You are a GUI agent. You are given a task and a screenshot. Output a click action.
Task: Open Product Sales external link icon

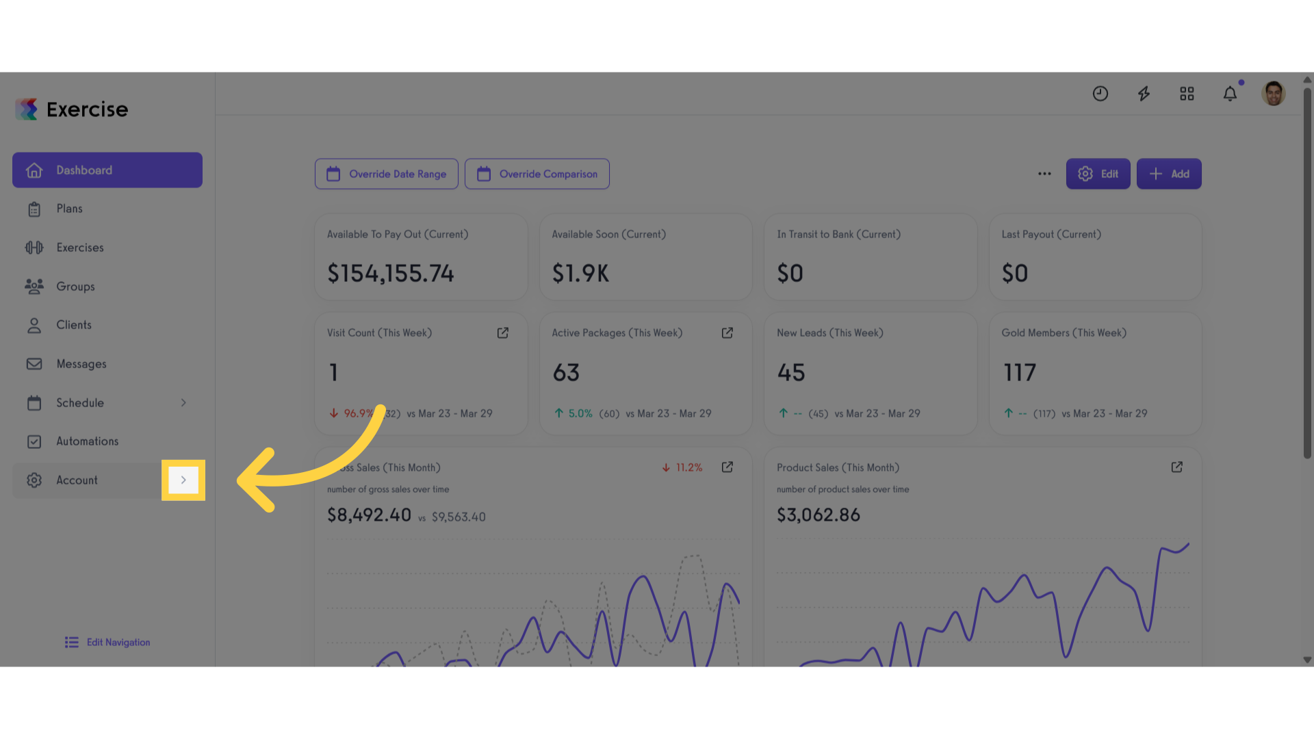point(1177,467)
